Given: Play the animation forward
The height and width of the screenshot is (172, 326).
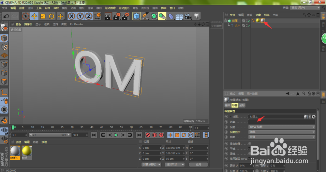Looking at the screenshot, I should (116, 135).
